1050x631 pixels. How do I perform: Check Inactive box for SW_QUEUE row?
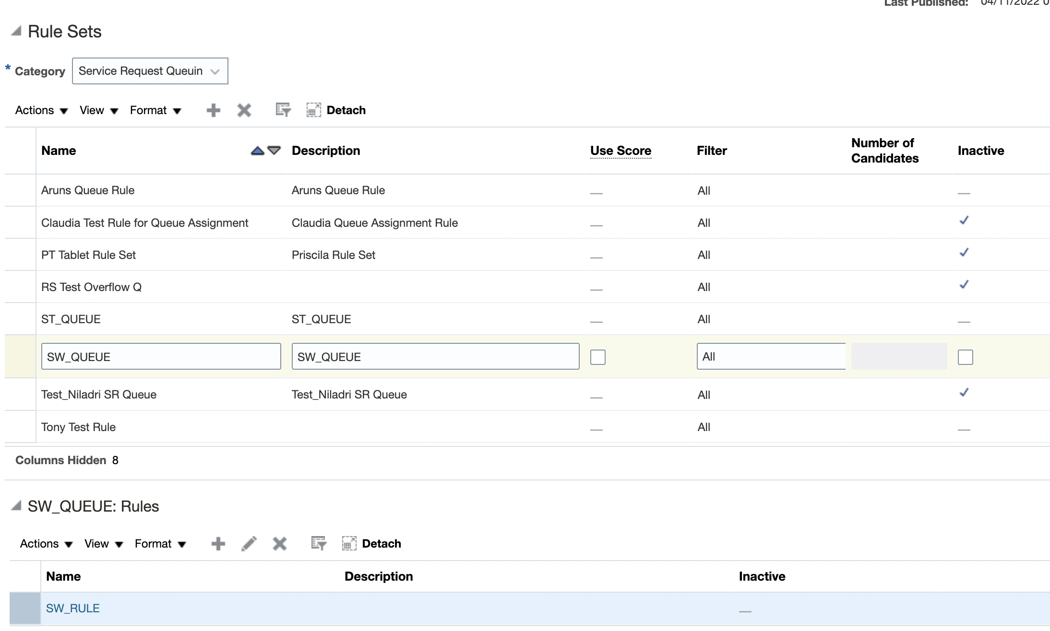(965, 357)
